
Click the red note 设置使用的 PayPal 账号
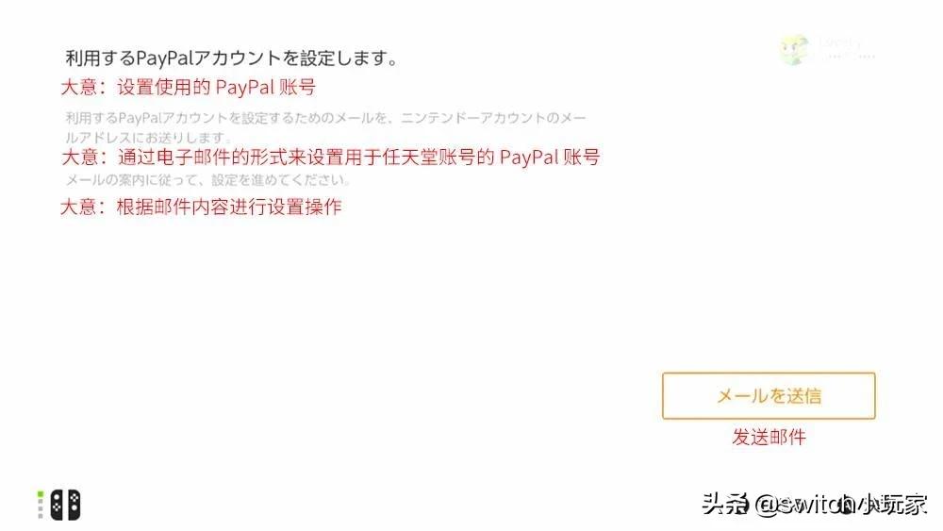coord(189,87)
